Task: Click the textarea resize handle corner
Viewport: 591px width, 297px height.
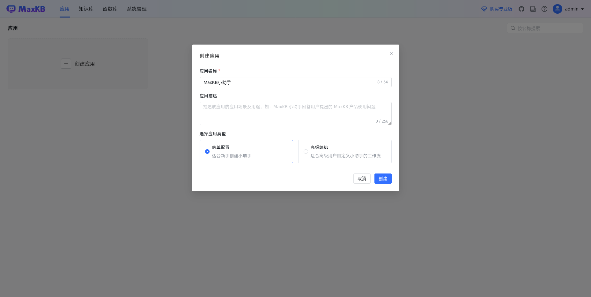Action: [390, 123]
